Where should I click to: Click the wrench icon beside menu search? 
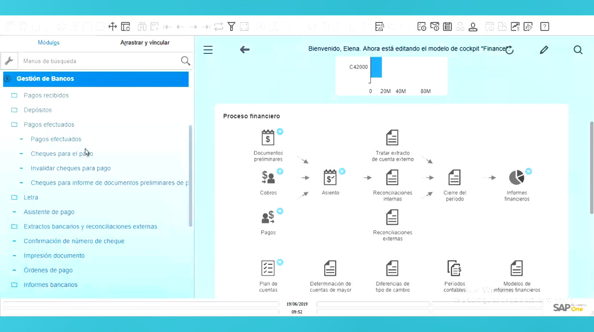(9, 61)
